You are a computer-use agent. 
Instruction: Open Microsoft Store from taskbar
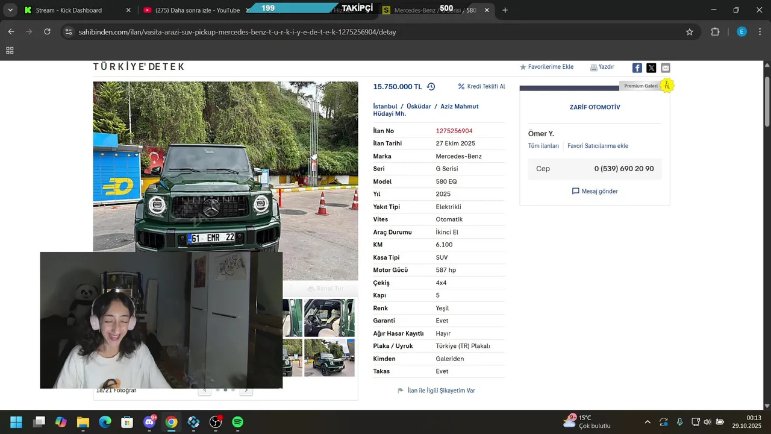click(127, 422)
